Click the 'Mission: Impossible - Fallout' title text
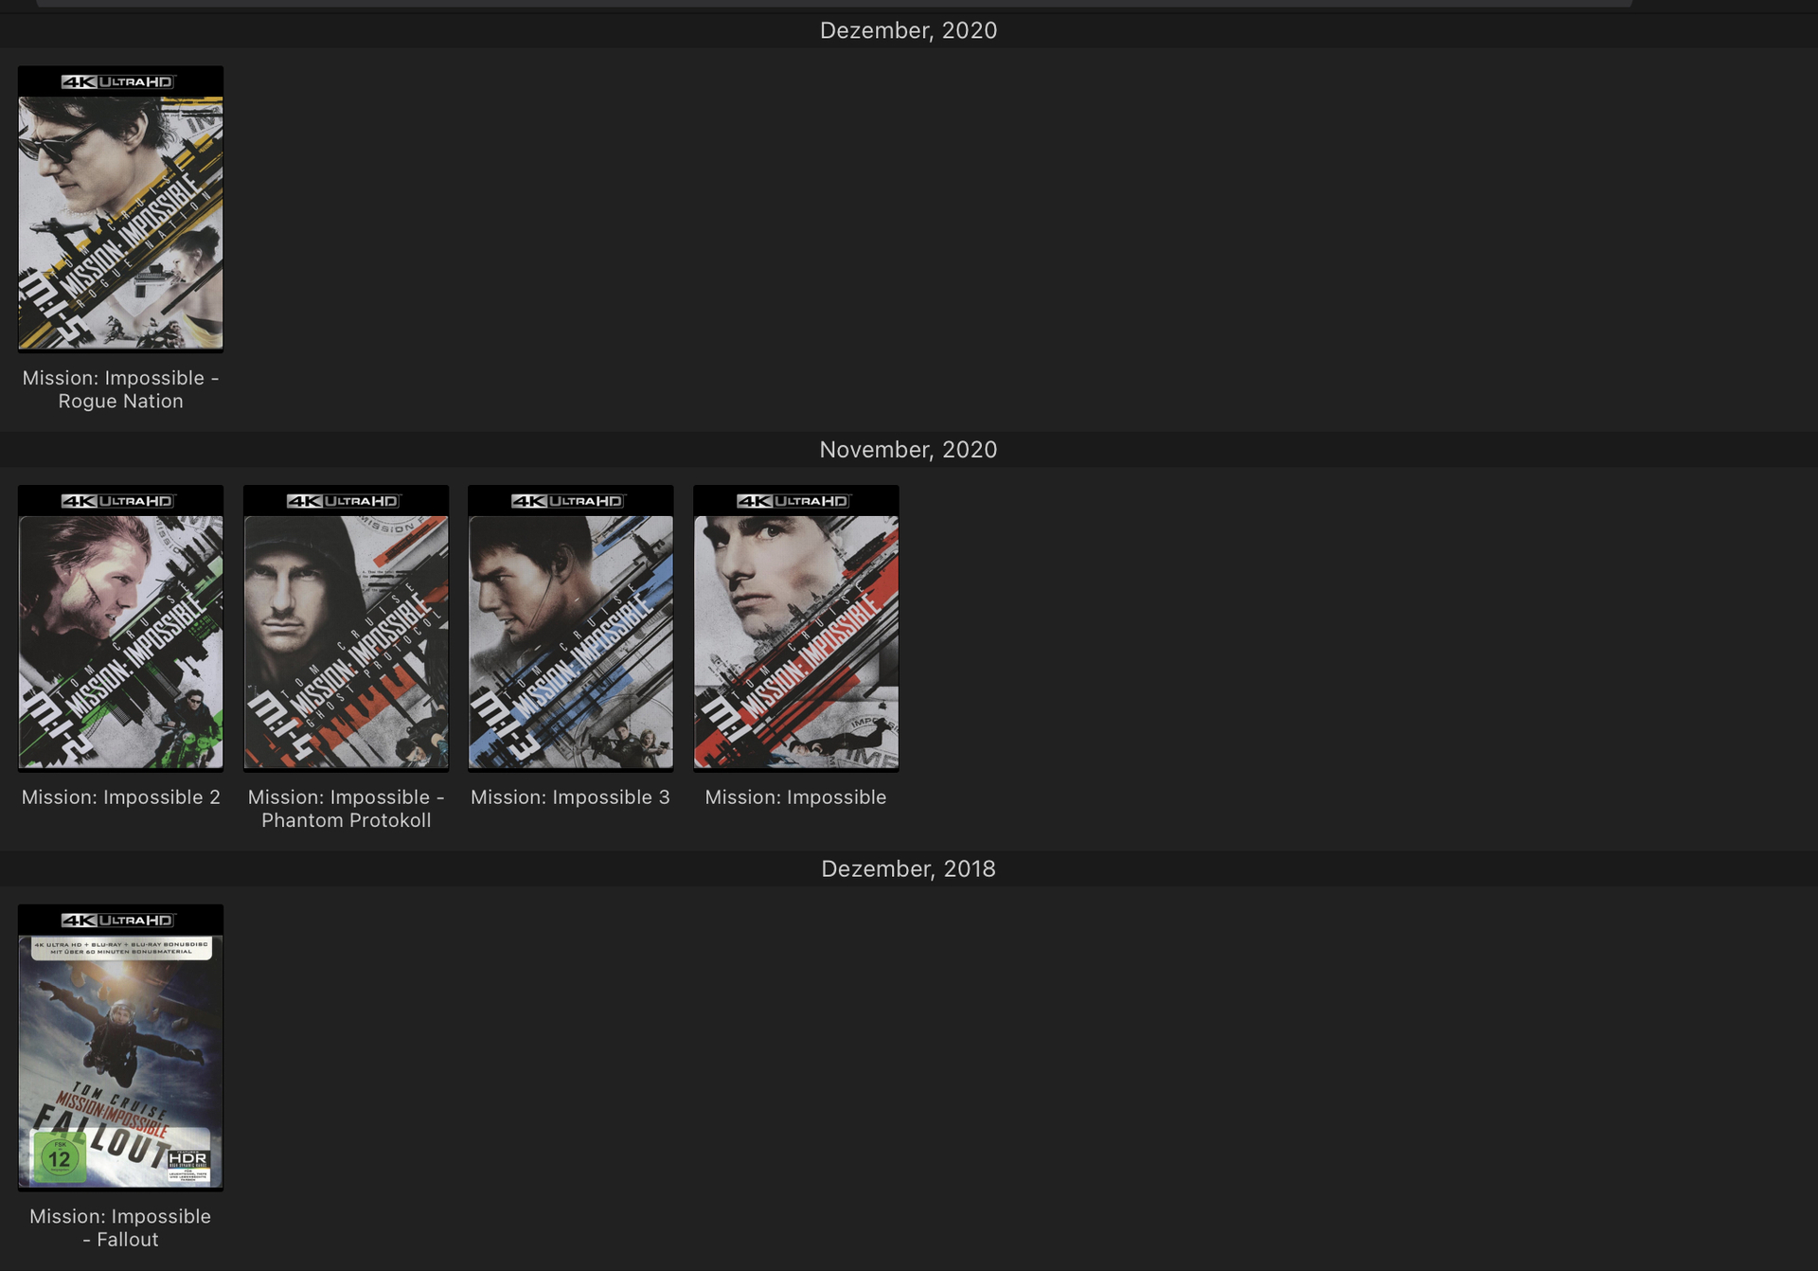This screenshot has height=1271, width=1818. pos(120,1227)
